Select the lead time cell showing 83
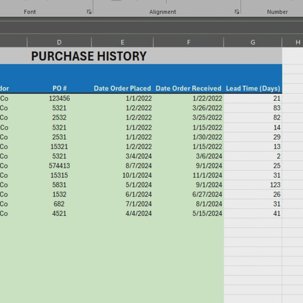 (x=253, y=108)
